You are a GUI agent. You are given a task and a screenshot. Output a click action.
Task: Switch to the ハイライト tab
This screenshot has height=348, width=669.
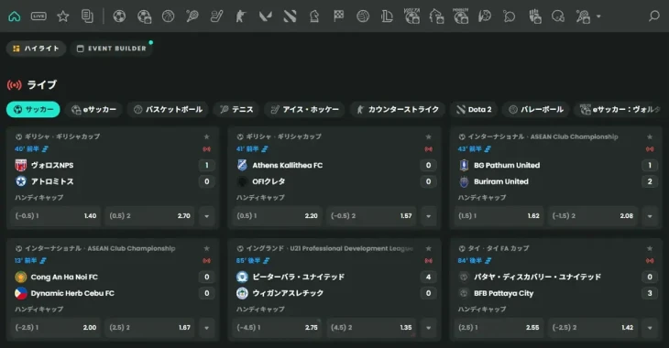(x=36, y=49)
